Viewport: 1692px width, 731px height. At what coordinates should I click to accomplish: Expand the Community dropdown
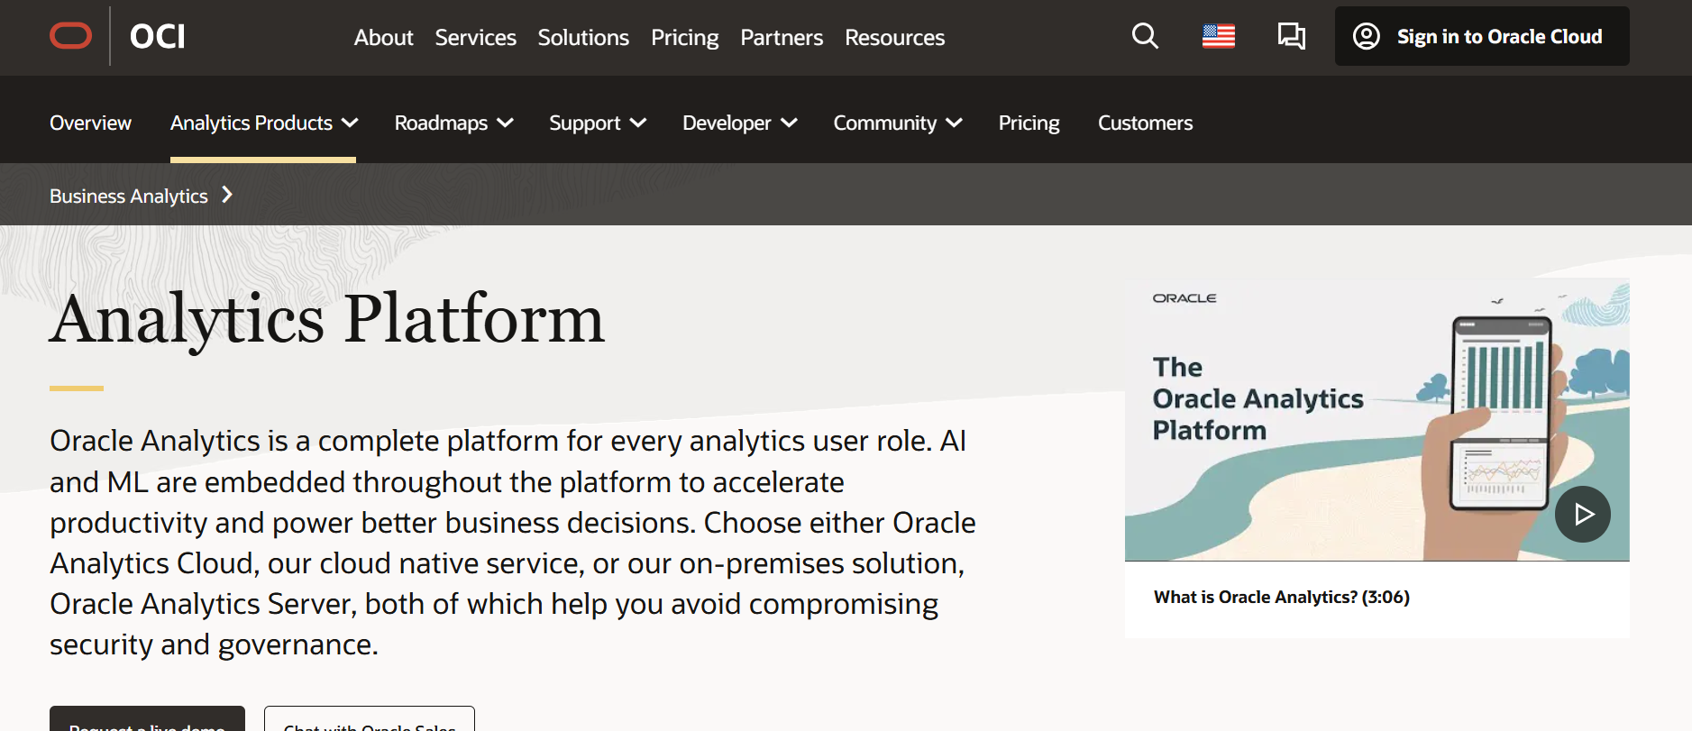click(x=897, y=123)
